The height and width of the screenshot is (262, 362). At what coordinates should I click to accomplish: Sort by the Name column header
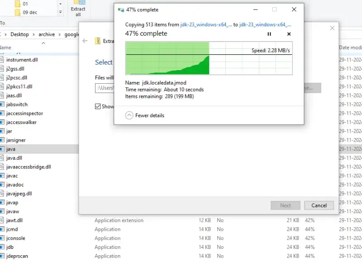tap(5, 48)
